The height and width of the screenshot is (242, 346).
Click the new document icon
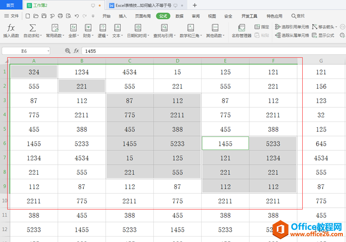(28, 16)
